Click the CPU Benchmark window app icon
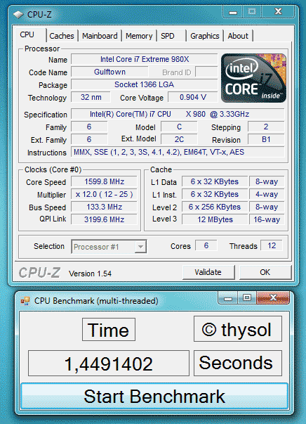 click(x=25, y=301)
